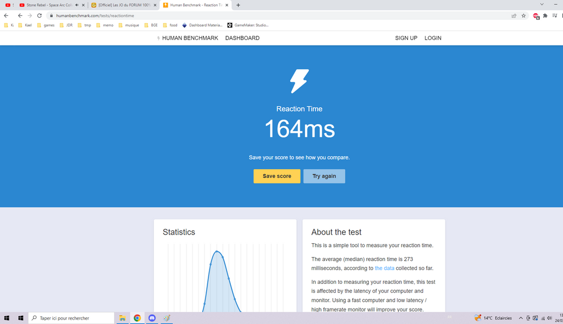Click the SIGN UP link

(406, 38)
